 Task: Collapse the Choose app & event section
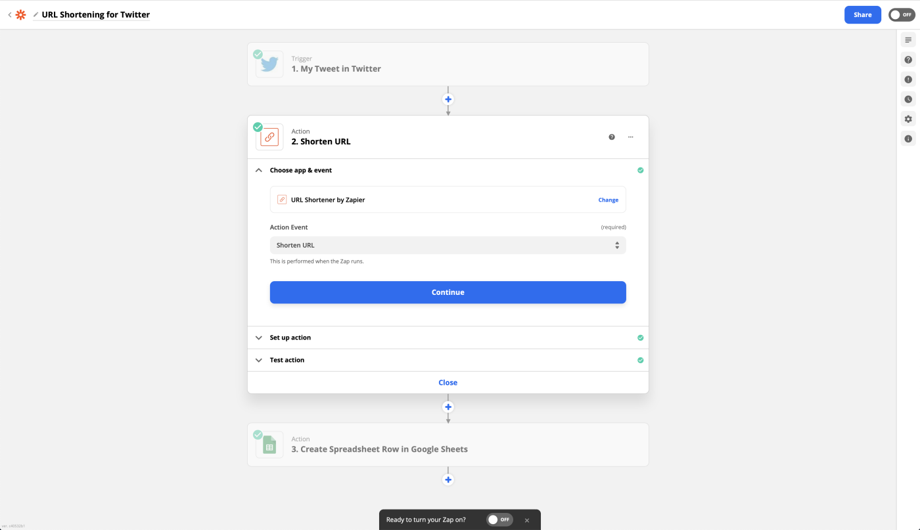tap(259, 170)
